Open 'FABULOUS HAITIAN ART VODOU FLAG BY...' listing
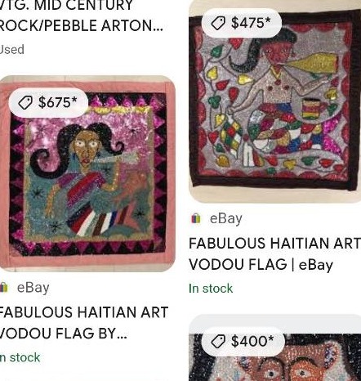Viewport: 361px width, 381px height. pyautogui.click(x=83, y=323)
